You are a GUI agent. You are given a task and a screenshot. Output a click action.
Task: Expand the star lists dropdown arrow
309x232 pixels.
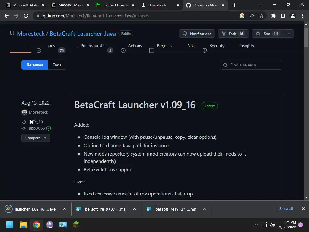pyautogui.click(x=289, y=34)
